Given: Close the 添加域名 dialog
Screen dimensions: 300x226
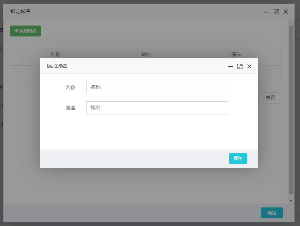Looking at the screenshot, I should [249, 66].
